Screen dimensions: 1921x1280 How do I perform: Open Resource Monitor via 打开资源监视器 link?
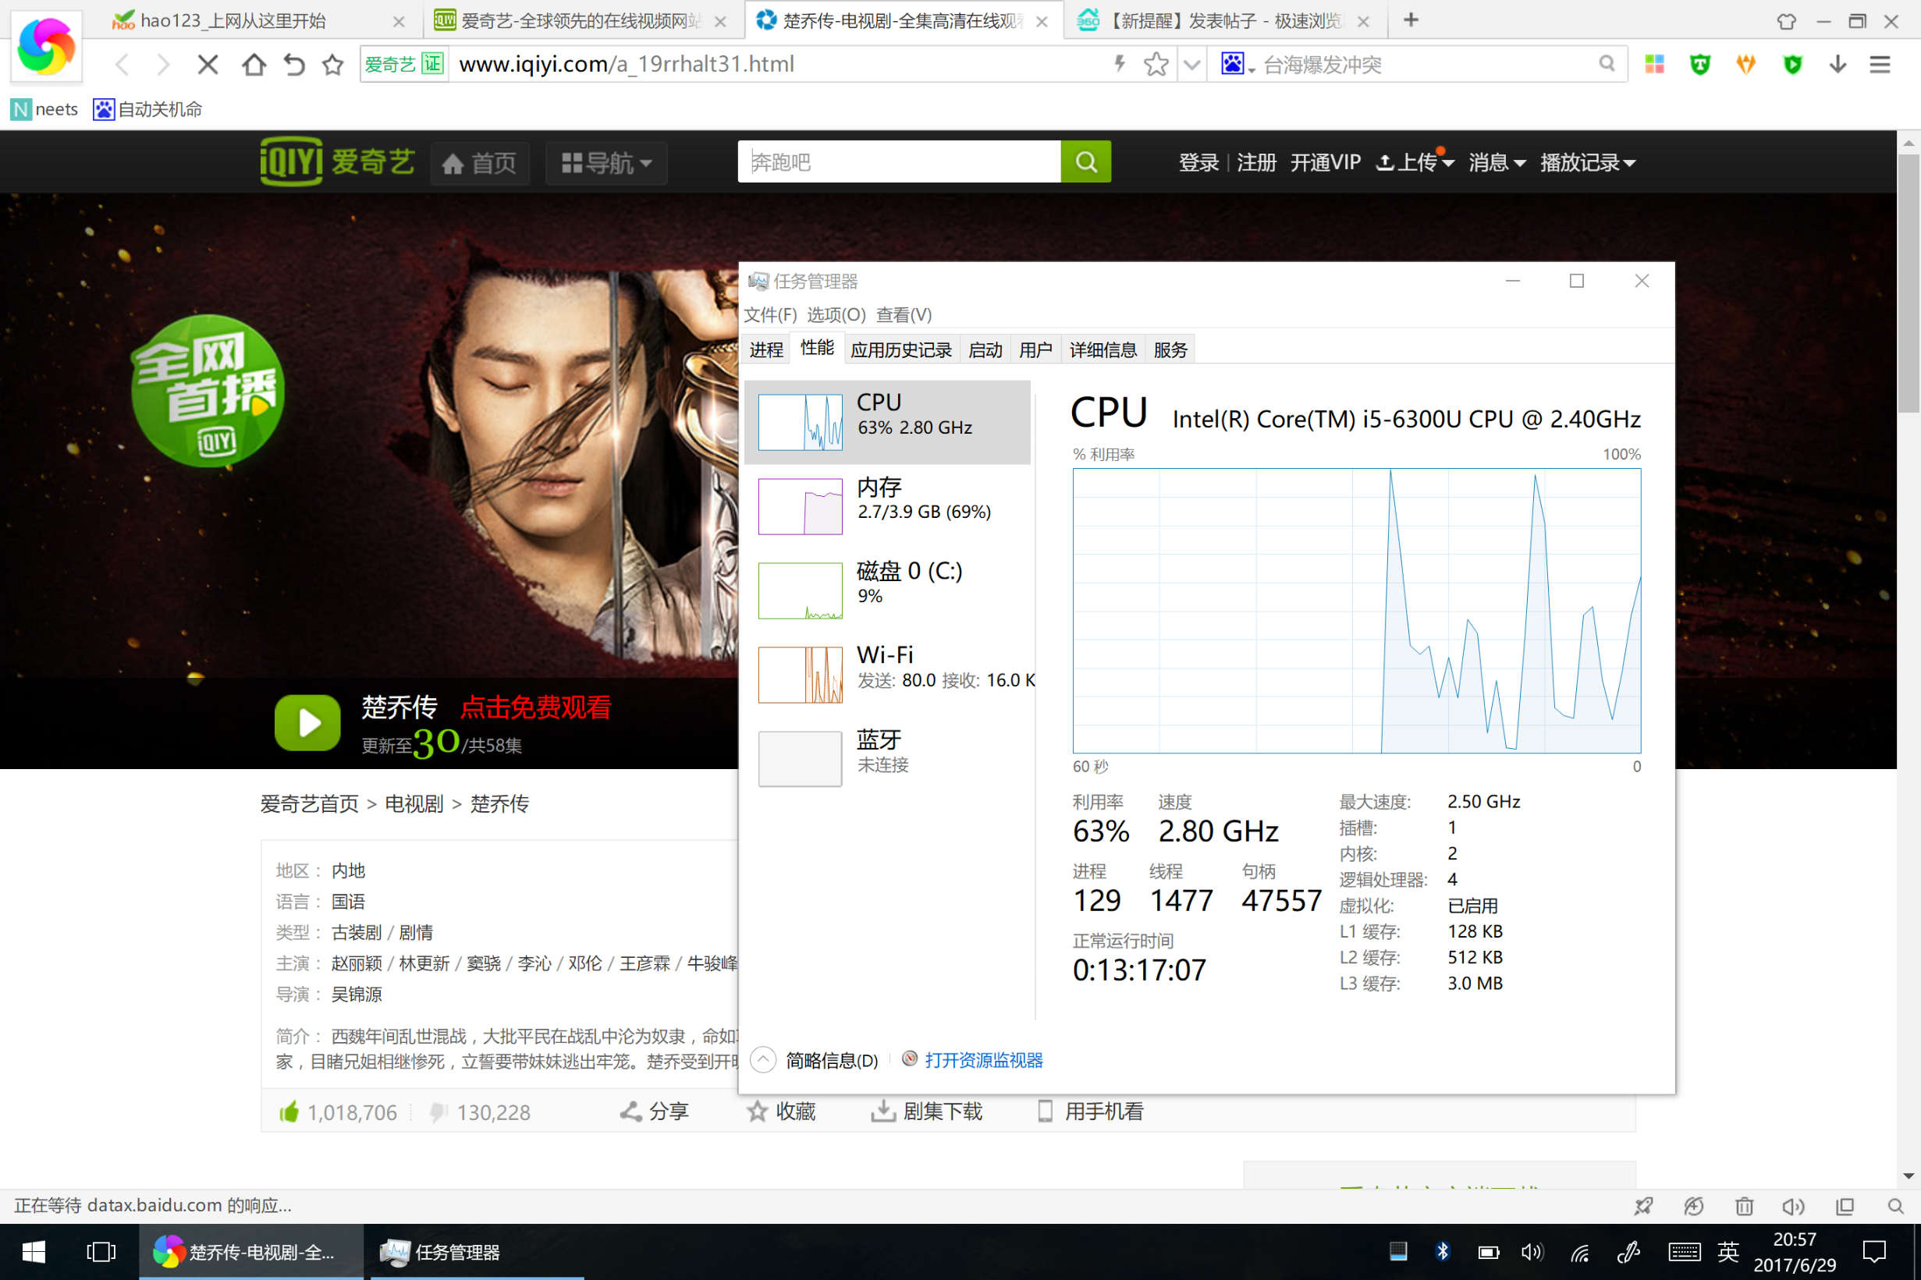pyautogui.click(x=985, y=1058)
